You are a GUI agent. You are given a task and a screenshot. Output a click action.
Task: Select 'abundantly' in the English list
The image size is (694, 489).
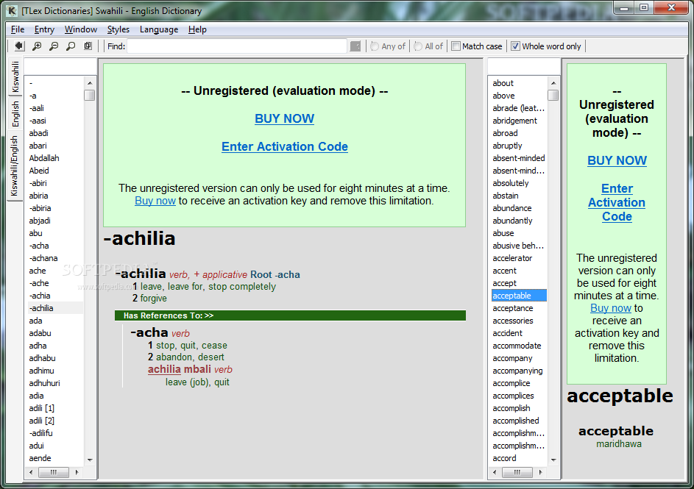coord(512,221)
